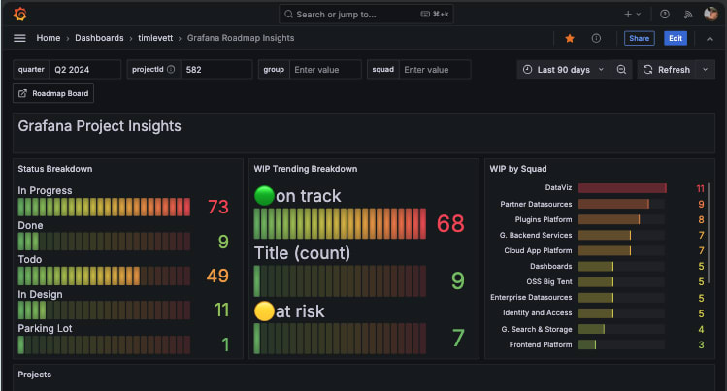Zoom out the time range
The width and height of the screenshot is (727, 391).
tap(621, 70)
